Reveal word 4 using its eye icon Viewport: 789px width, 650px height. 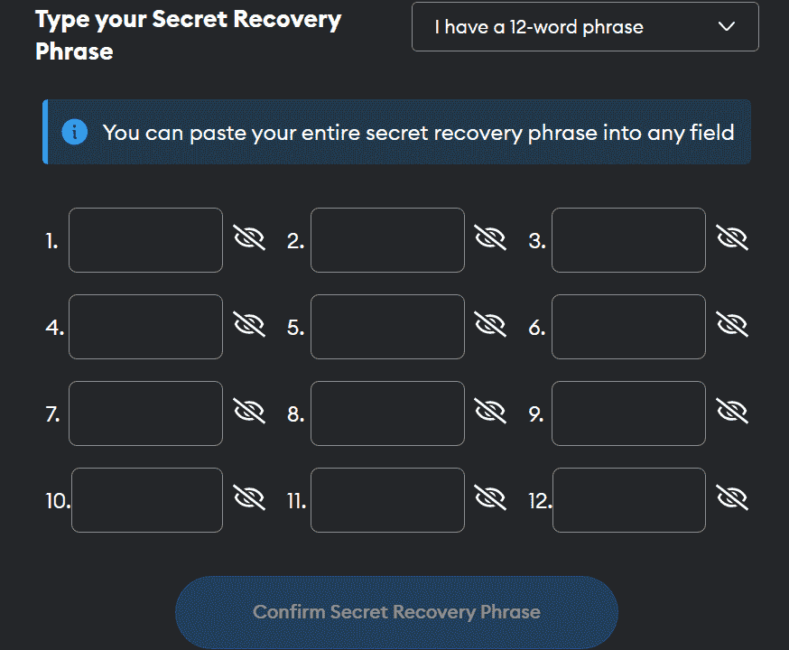click(x=249, y=325)
